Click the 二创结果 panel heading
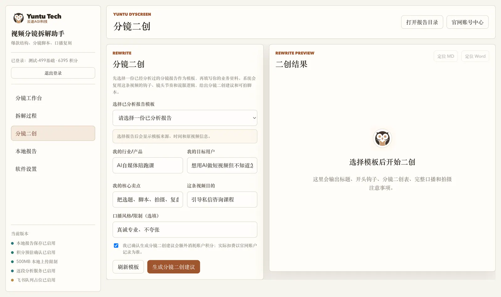This screenshot has width=501, height=297. pos(292,64)
